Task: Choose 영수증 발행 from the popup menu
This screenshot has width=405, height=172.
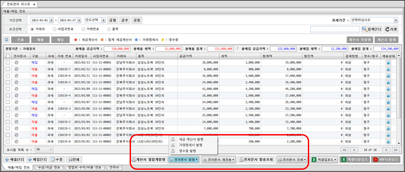Action: 187,151
